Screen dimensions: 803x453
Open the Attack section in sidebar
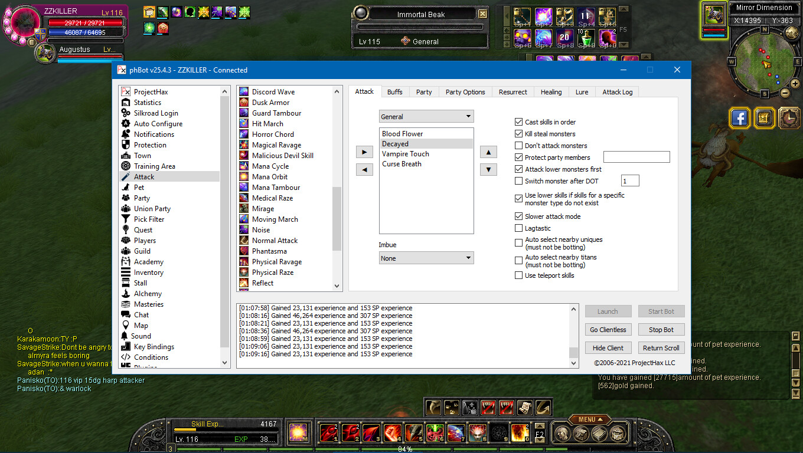143,177
